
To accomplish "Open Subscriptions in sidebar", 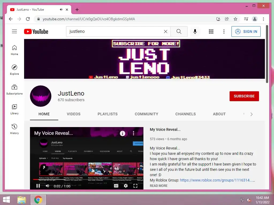I will [14, 90].
